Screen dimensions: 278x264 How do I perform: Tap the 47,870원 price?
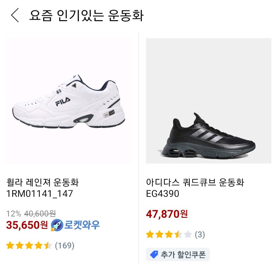point(167,214)
